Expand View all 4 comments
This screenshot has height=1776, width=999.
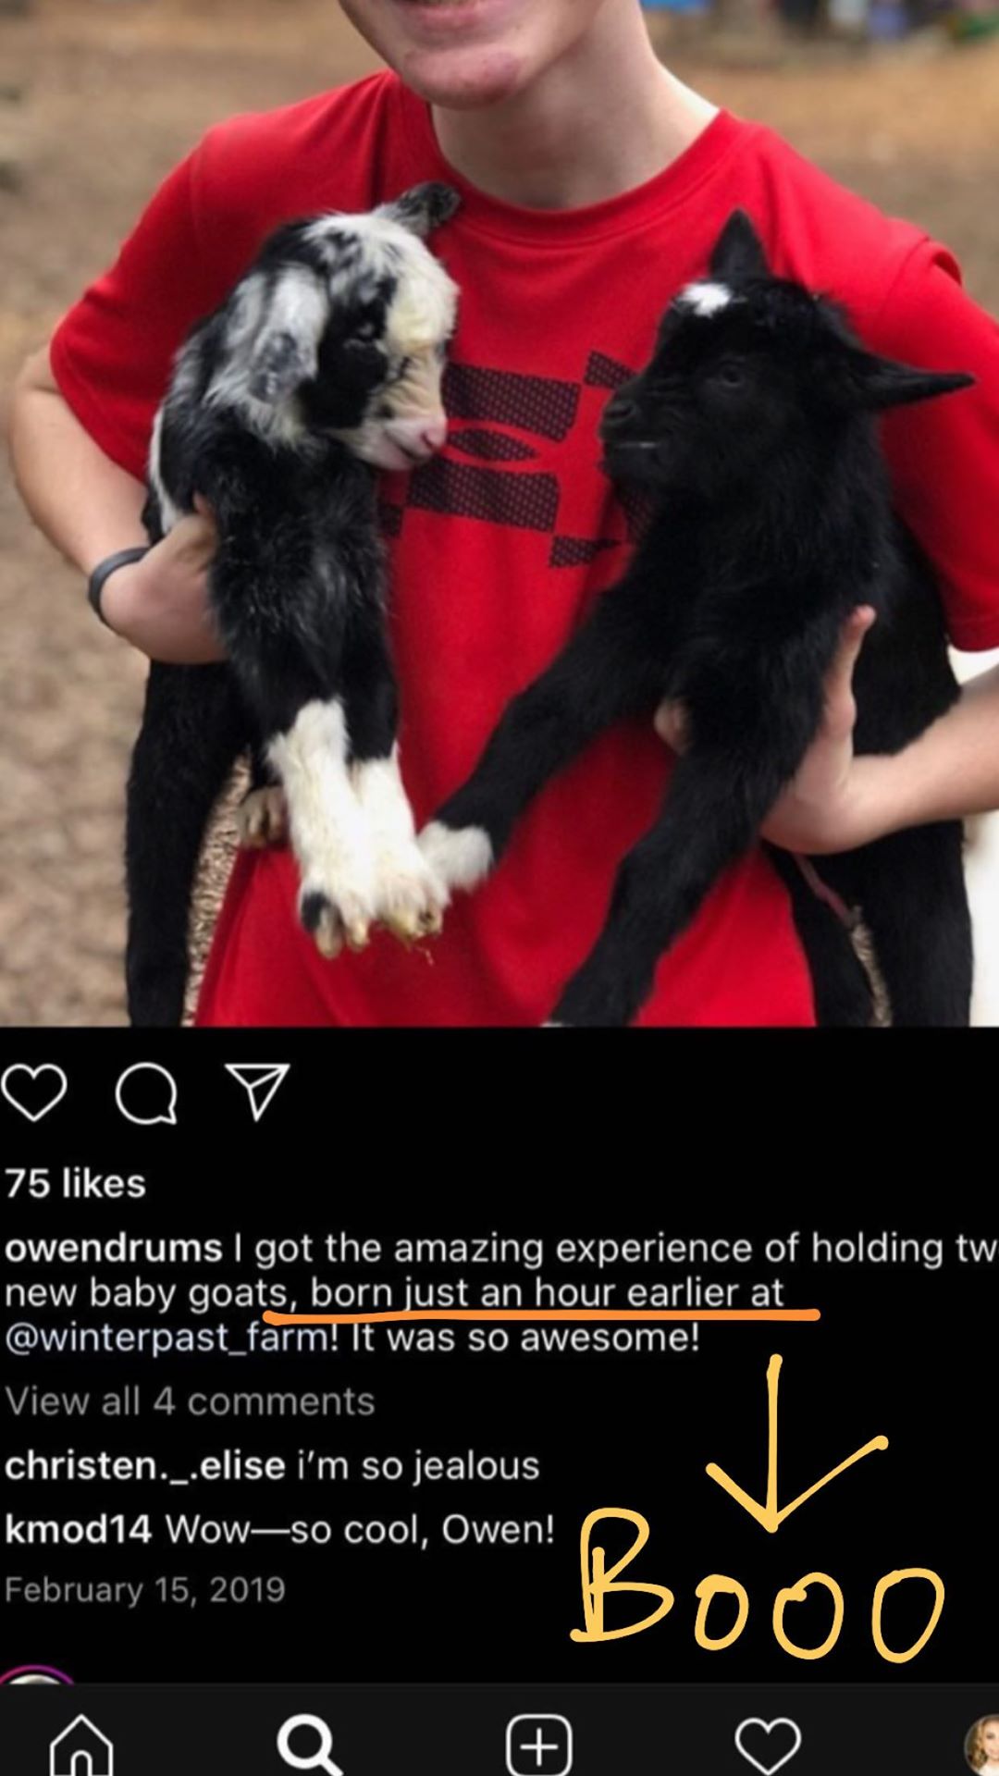[190, 1401]
